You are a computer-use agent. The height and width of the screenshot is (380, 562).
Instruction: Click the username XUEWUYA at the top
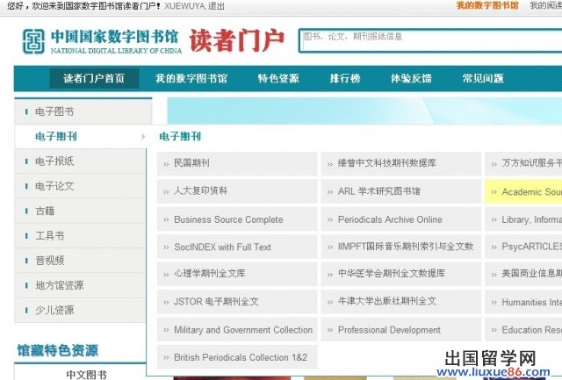184,6
